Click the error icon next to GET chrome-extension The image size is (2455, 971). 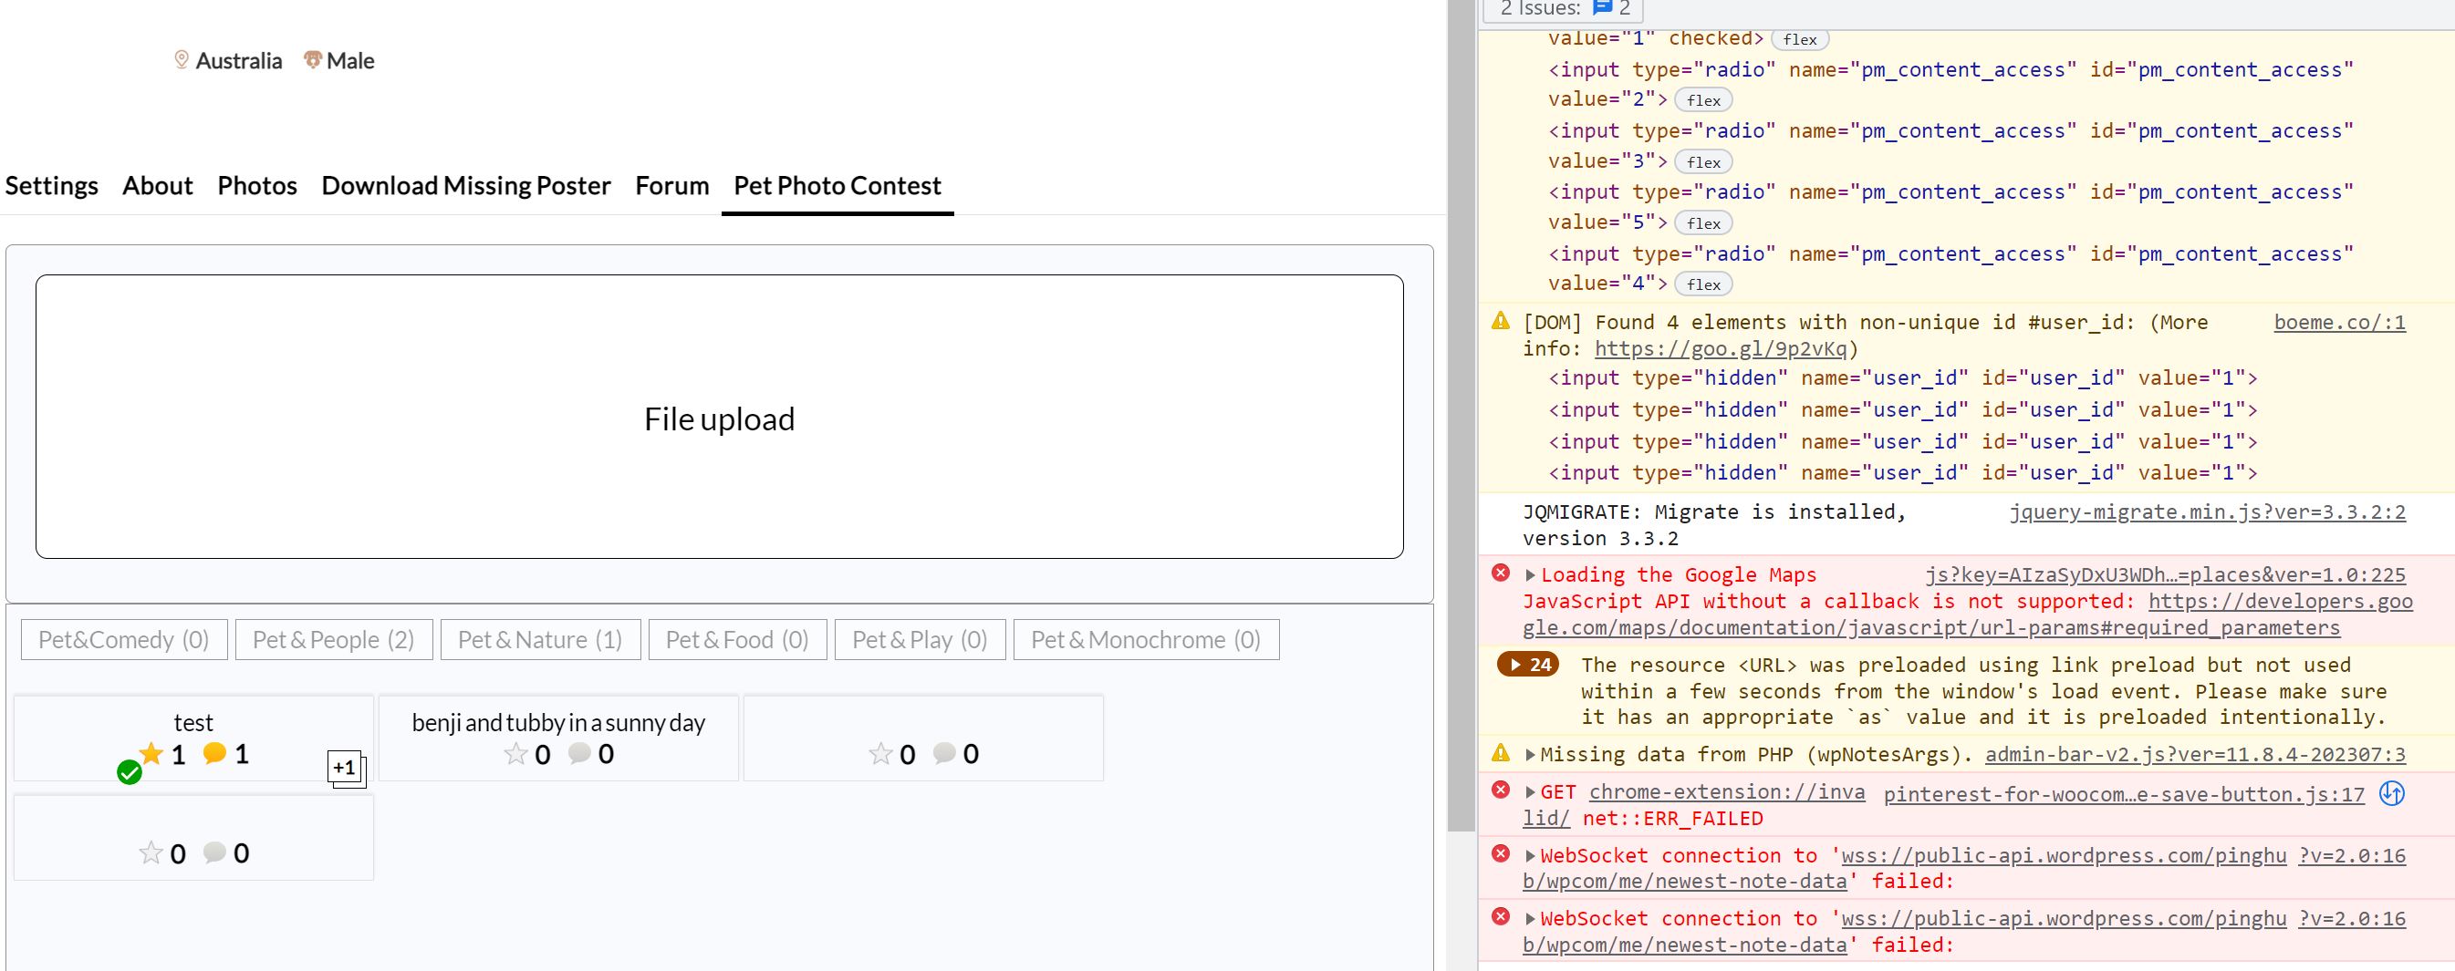1501,790
